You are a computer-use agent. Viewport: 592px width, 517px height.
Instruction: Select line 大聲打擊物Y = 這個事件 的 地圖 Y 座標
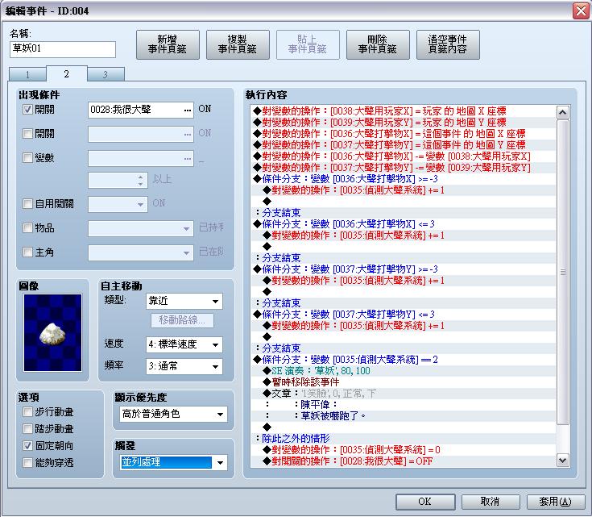tap(404, 145)
